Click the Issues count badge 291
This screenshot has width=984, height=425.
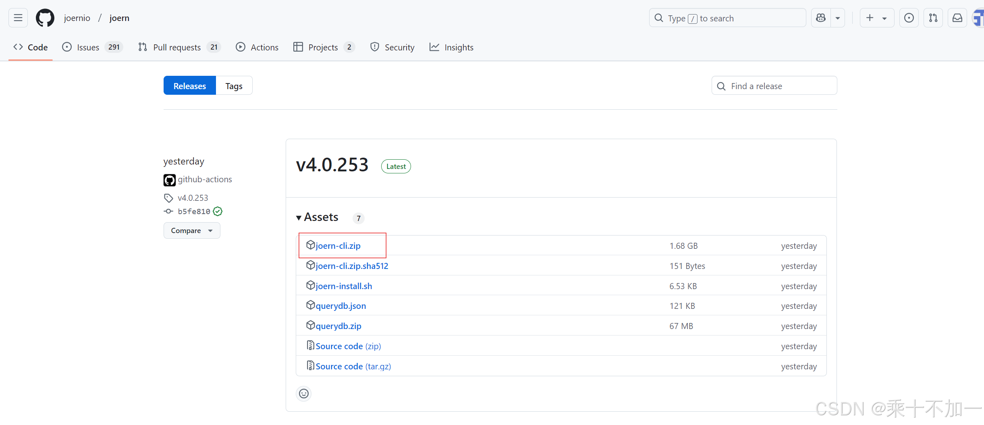114,47
